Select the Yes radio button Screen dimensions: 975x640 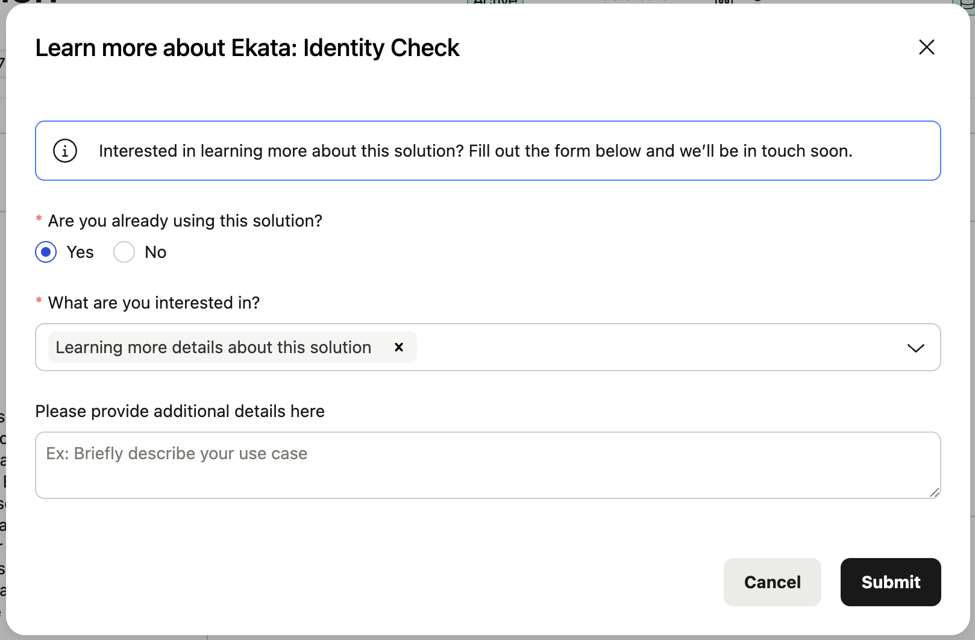click(46, 252)
